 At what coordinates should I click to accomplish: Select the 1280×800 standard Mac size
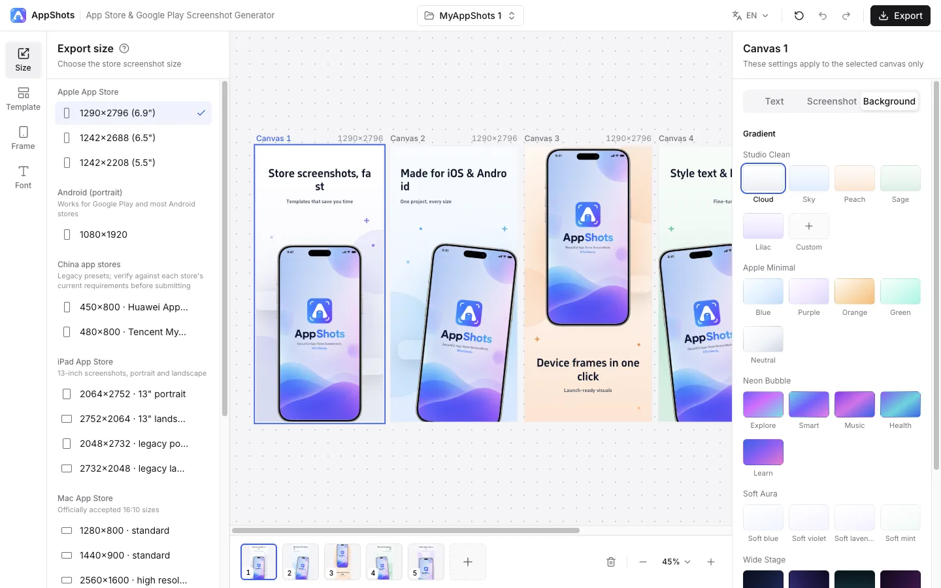click(x=133, y=531)
